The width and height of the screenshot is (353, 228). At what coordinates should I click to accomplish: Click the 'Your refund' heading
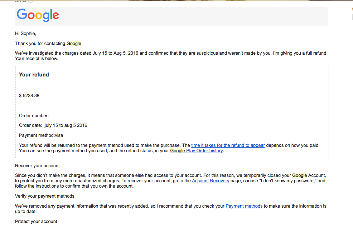click(34, 75)
